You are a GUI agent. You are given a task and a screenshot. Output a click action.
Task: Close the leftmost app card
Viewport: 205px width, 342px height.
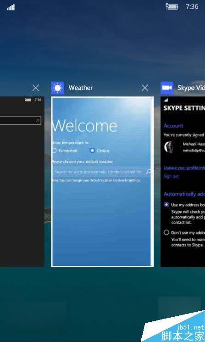tap(36, 88)
